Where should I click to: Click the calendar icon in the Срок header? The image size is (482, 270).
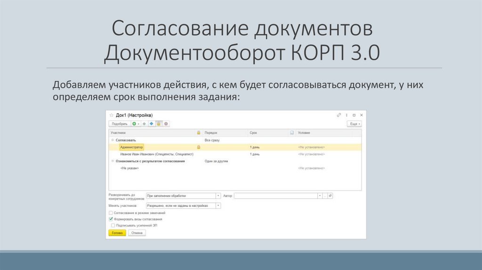point(292,133)
